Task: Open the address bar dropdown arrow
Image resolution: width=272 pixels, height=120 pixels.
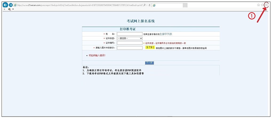Action: pyautogui.click(x=147, y=5)
